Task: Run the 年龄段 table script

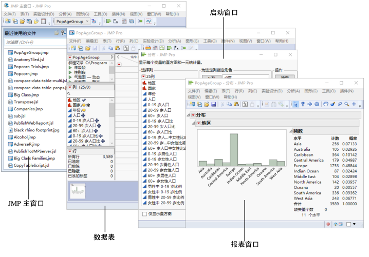Action: [x=70, y=67]
